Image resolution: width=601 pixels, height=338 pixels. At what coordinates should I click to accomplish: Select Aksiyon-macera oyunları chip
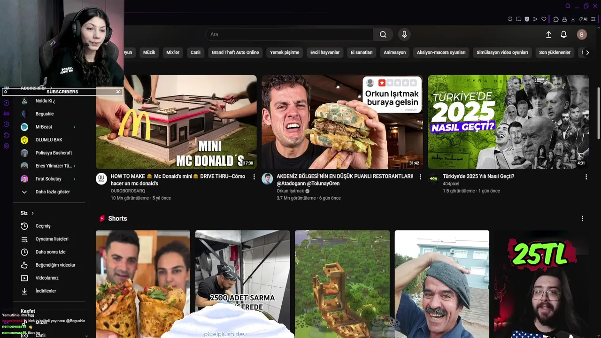(441, 53)
